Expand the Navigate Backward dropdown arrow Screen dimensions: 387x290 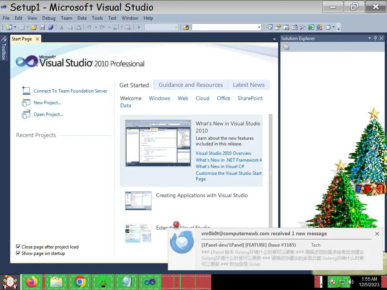click(x=122, y=27)
